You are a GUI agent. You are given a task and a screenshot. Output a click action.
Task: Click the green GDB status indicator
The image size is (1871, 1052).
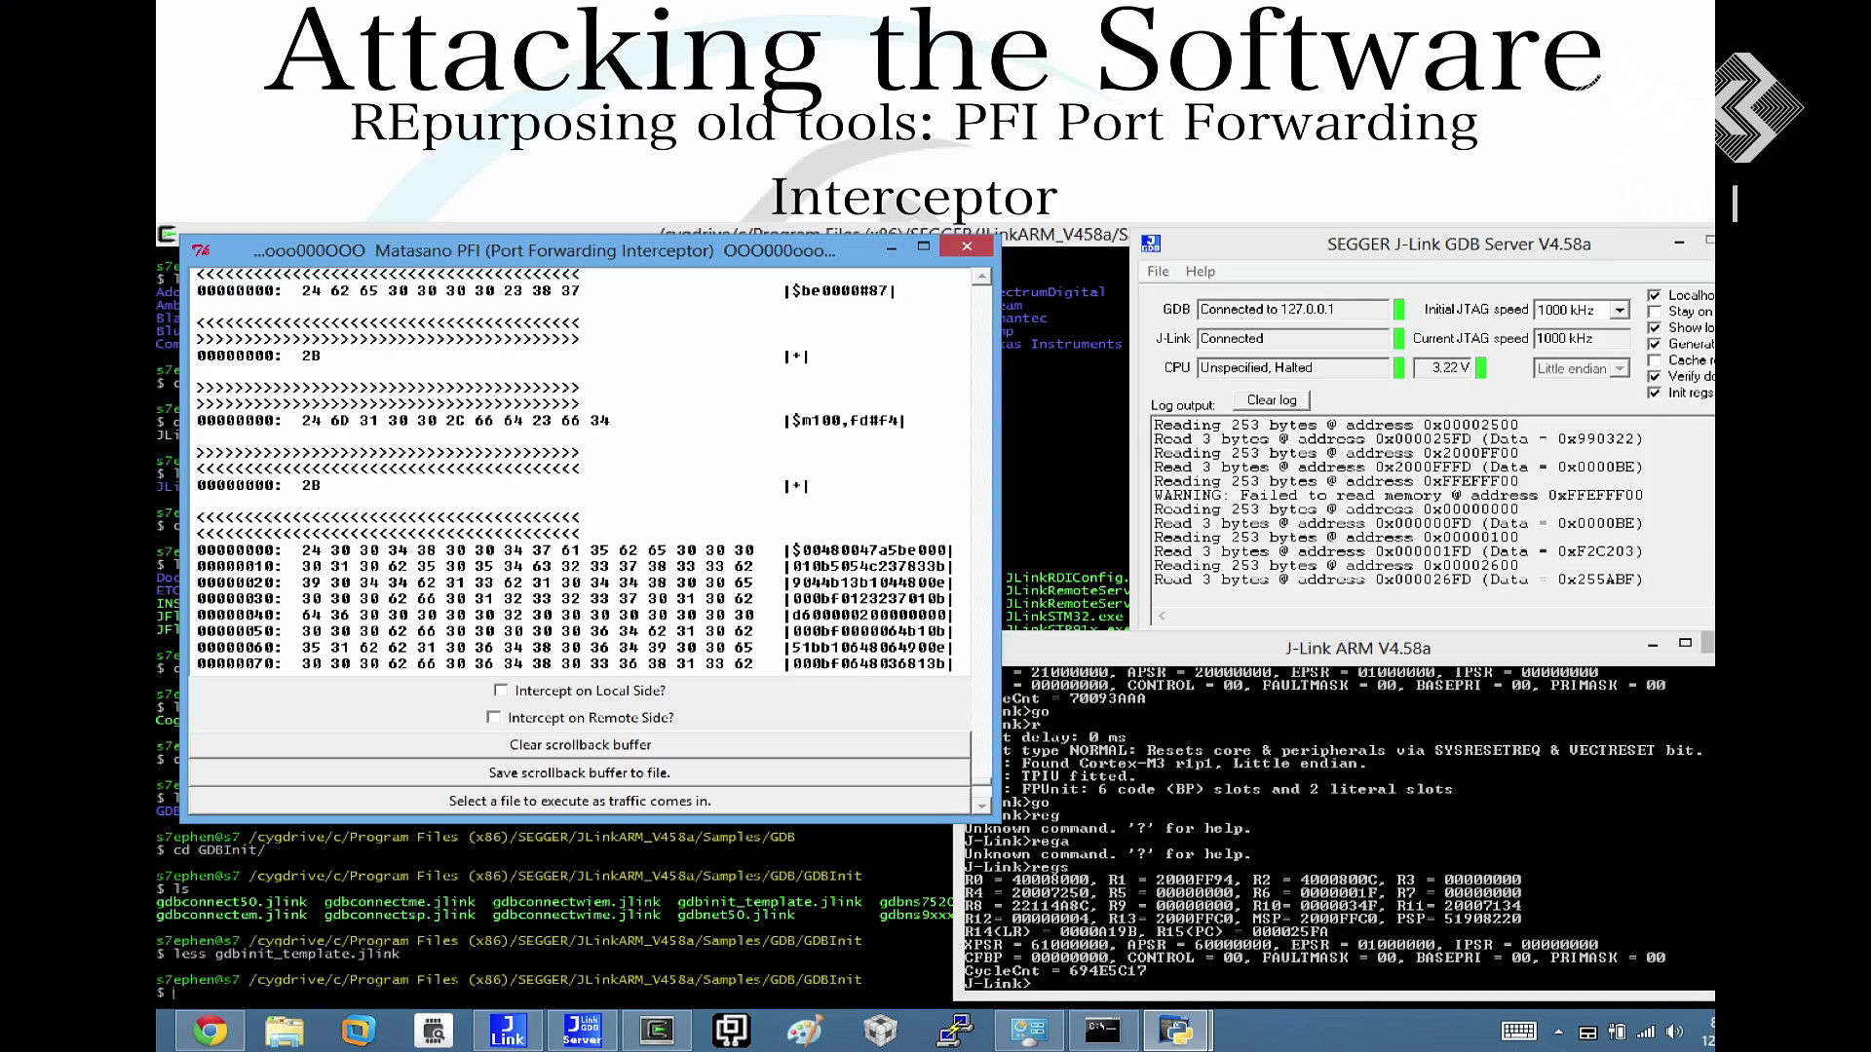pyautogui.click(x=1399, y=310)
